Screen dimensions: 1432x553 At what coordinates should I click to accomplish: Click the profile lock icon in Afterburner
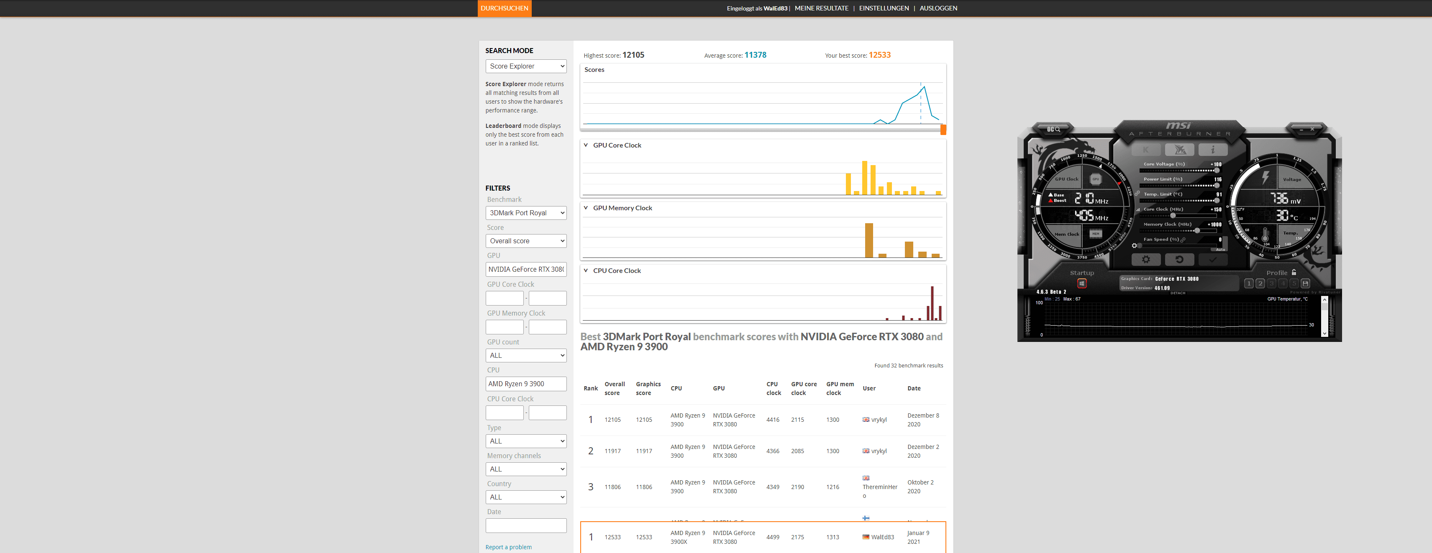click(1294, 272)
